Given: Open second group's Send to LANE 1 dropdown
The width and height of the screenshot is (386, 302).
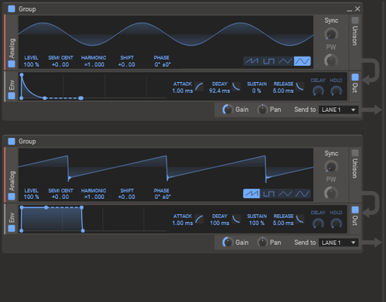Looking at the screenshot, I should (x=339, y=242).
